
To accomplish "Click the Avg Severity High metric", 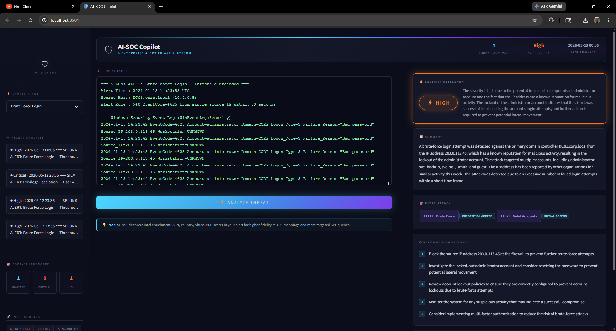I will click(539, 48).
